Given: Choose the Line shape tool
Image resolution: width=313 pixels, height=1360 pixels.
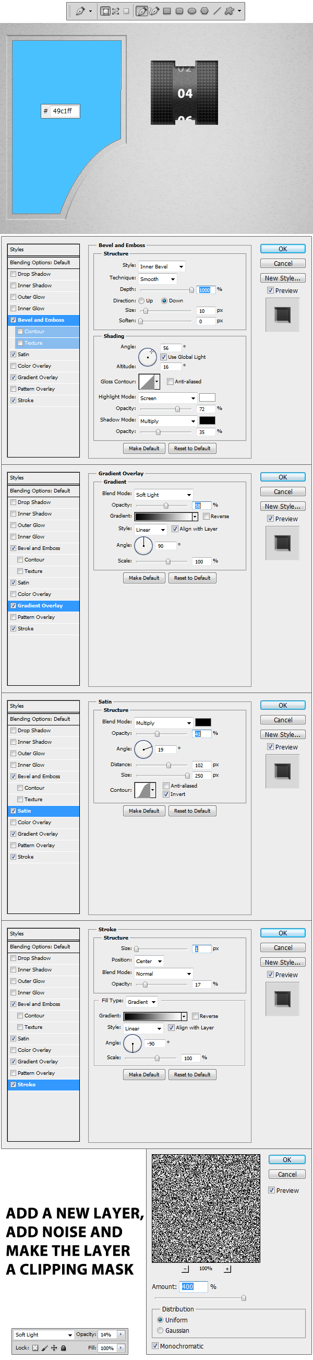Looking at the screenshot, I should coord(216,11).
